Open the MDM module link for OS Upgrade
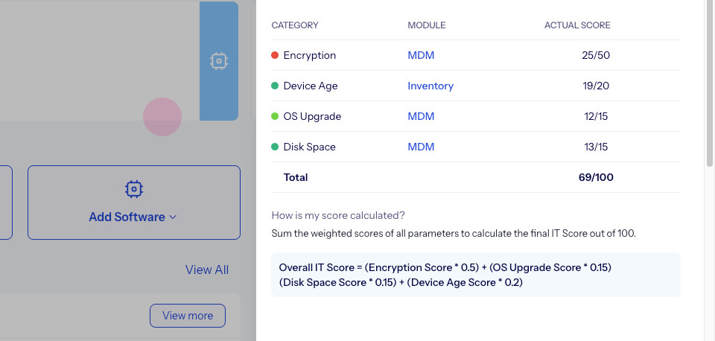The height and width of the screenshot is (341, 715). pyautogui.click(x=421, y=116)
